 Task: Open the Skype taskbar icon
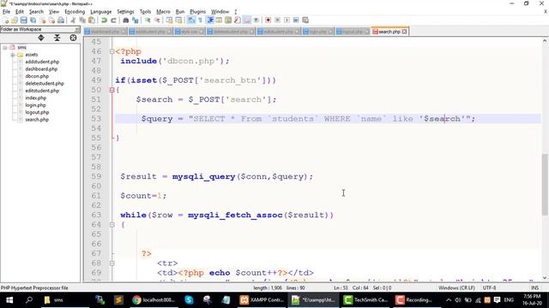pyautogui.click(x=189, y=300)
